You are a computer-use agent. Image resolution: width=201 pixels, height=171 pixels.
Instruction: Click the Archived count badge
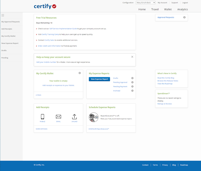132,91
